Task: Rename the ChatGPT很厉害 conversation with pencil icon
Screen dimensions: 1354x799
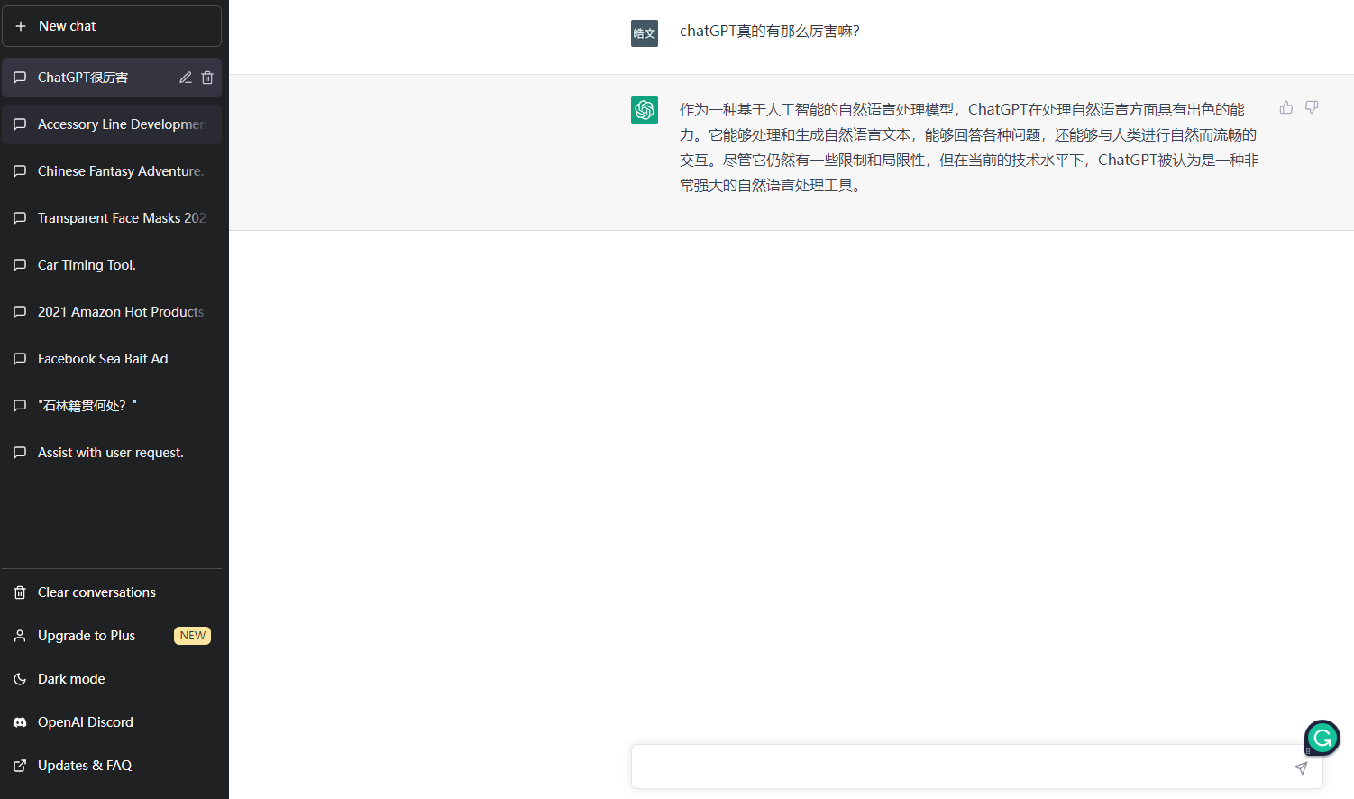Action: click(186, 78)
